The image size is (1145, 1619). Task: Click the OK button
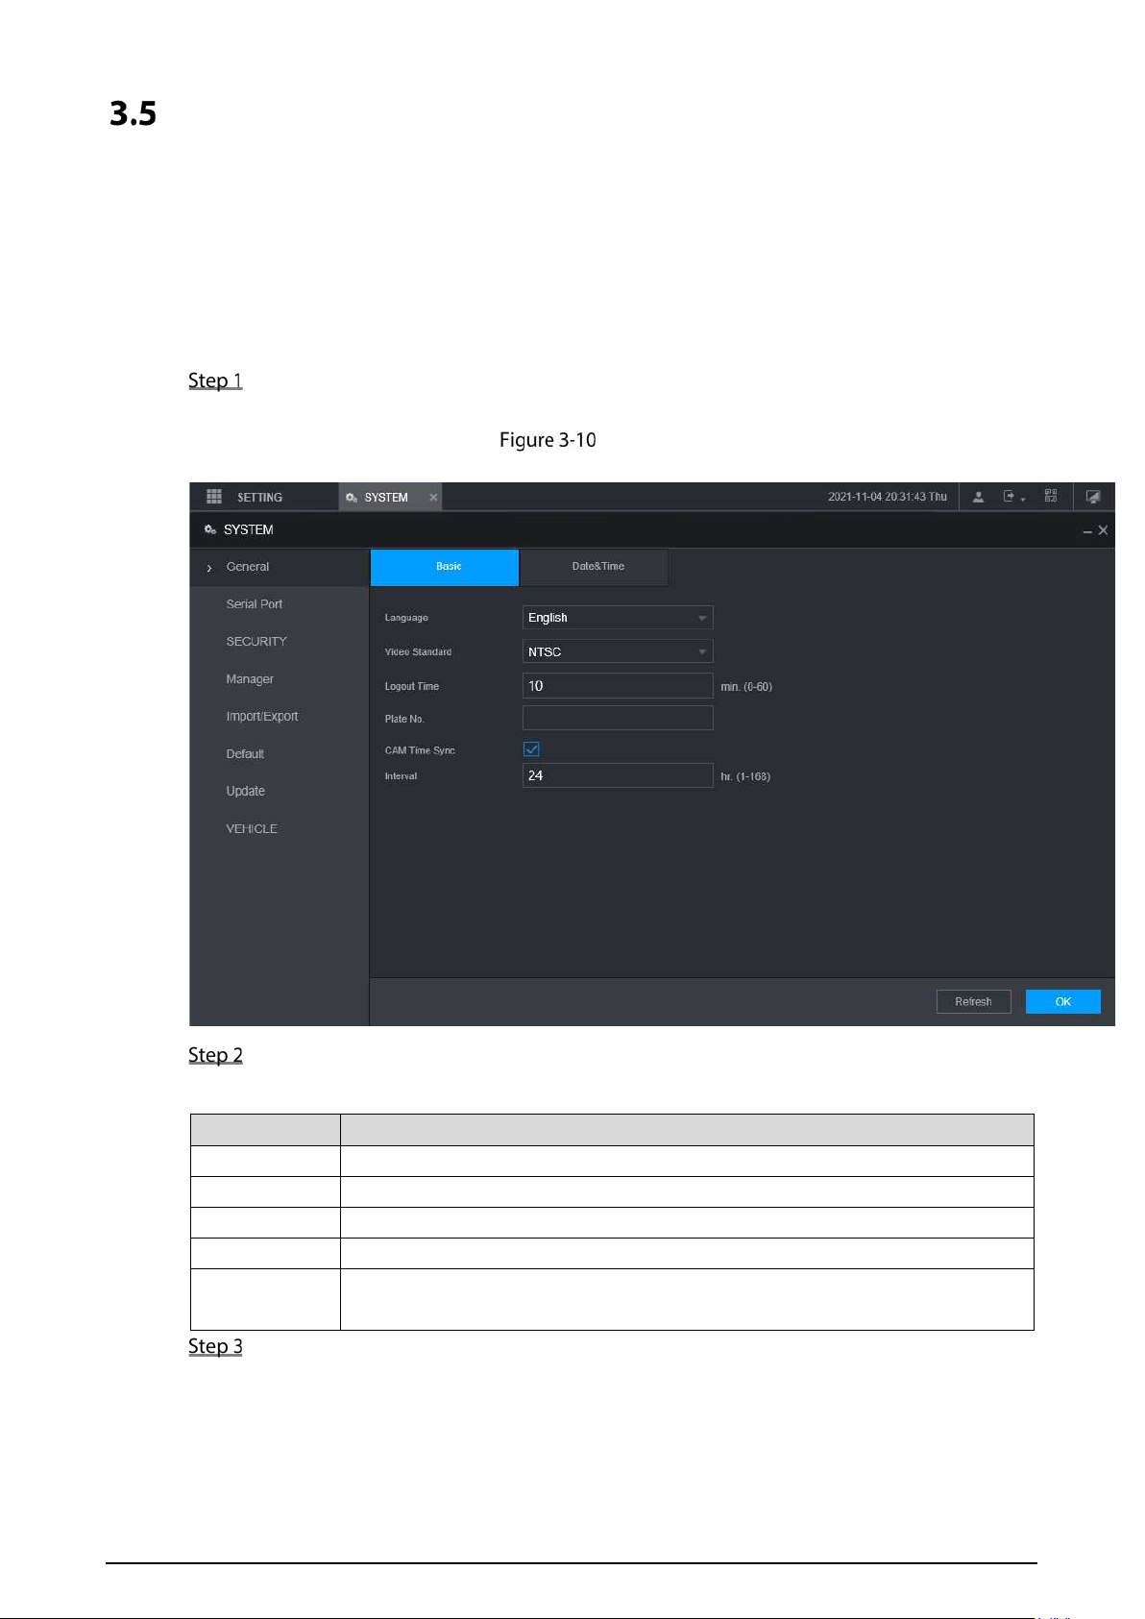click(x=1063, y=1002)
